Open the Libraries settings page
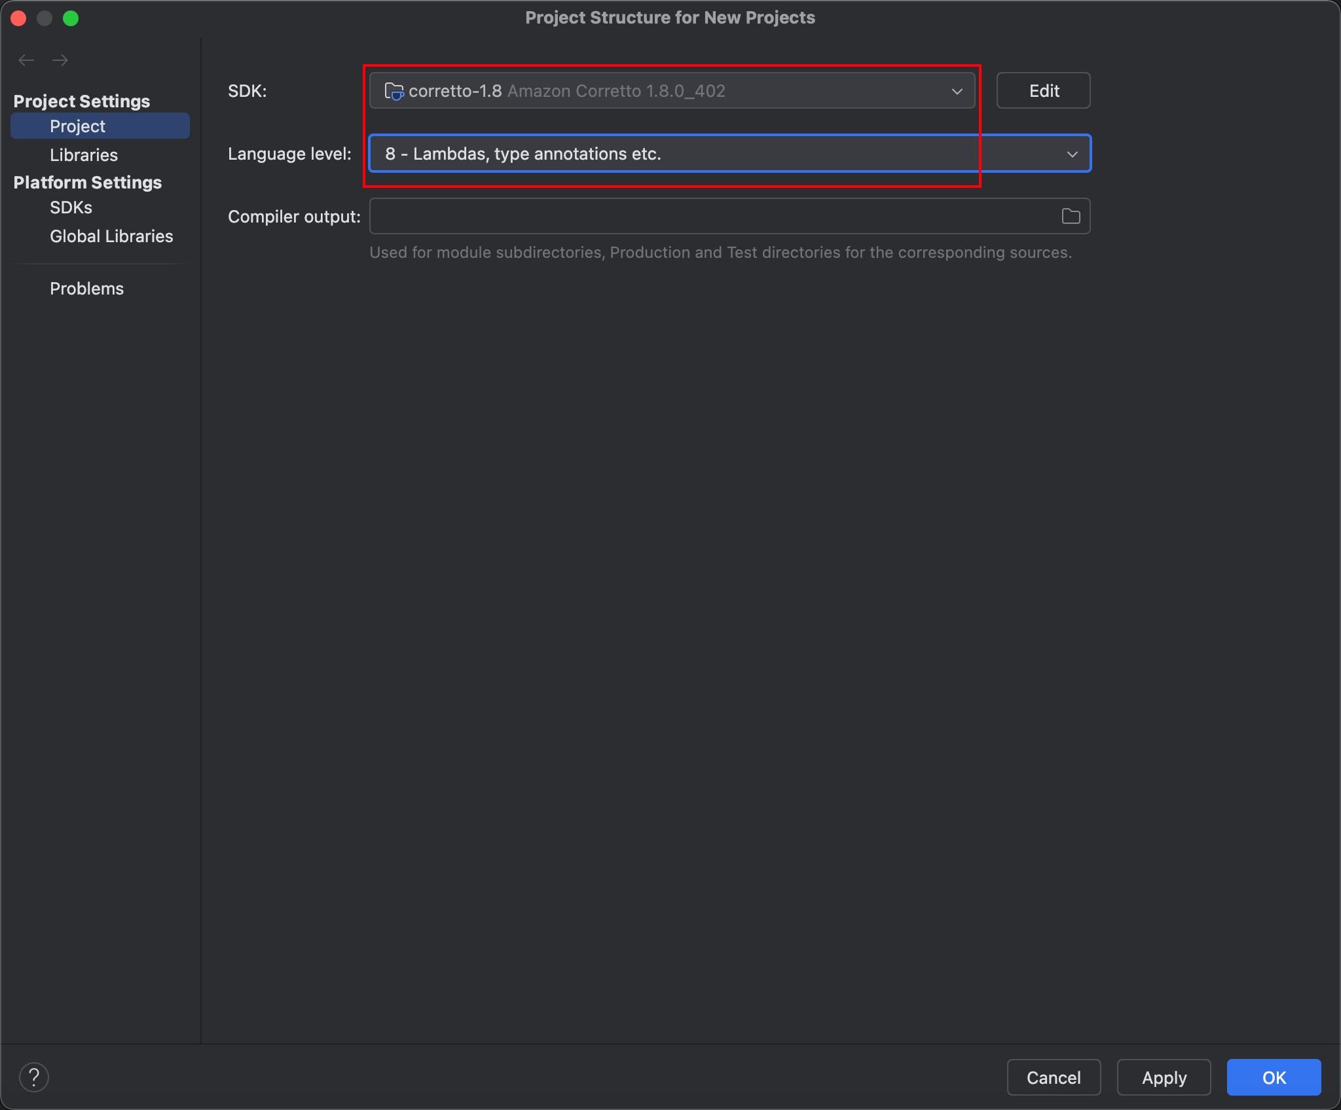 (84, 155)
